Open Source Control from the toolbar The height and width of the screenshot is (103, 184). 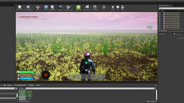(x=28, y=7)
